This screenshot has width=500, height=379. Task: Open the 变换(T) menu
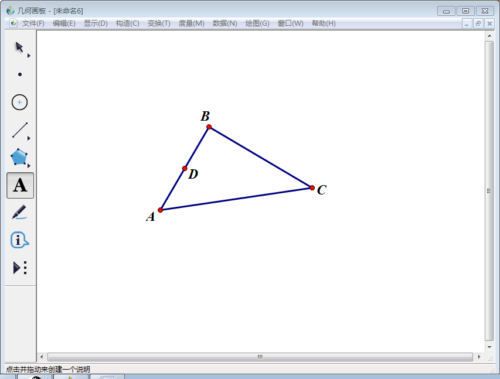pos(159,23)
